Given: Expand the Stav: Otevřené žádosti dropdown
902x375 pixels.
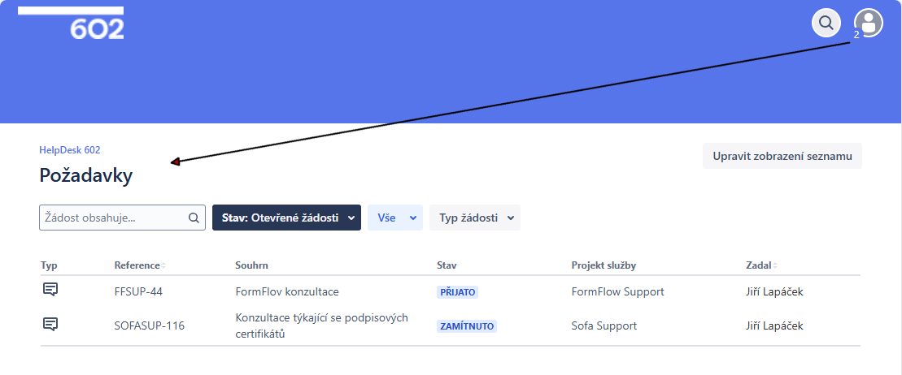Looking at the screenshot, I should pyautogui.click(x=286, y=218).
